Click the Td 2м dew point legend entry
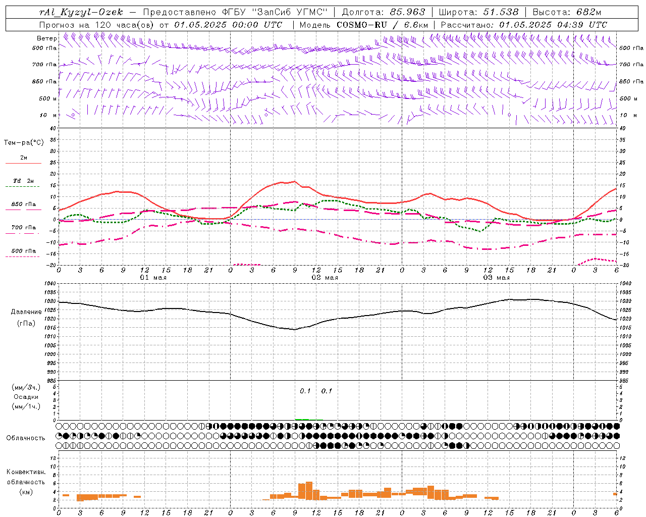646x517 pixels. [x=23, y=181]
